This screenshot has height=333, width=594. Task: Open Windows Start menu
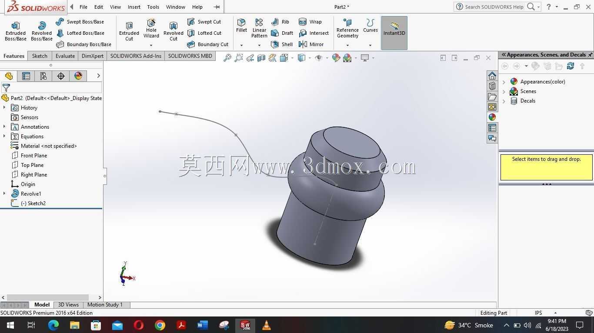click(10, 325)
